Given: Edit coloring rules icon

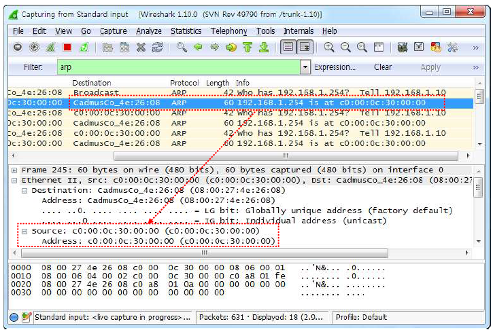Looking at the screenshot, I should point(435,48).
